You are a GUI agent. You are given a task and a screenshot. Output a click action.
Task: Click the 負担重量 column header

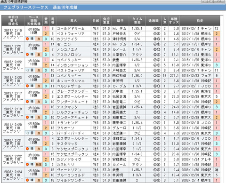(106, 21)
